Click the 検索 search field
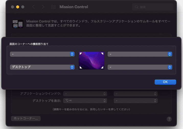The image size is (183, 129). click(x=153, y=7)
